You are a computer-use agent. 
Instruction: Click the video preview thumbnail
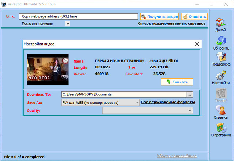tap(48, 69)
